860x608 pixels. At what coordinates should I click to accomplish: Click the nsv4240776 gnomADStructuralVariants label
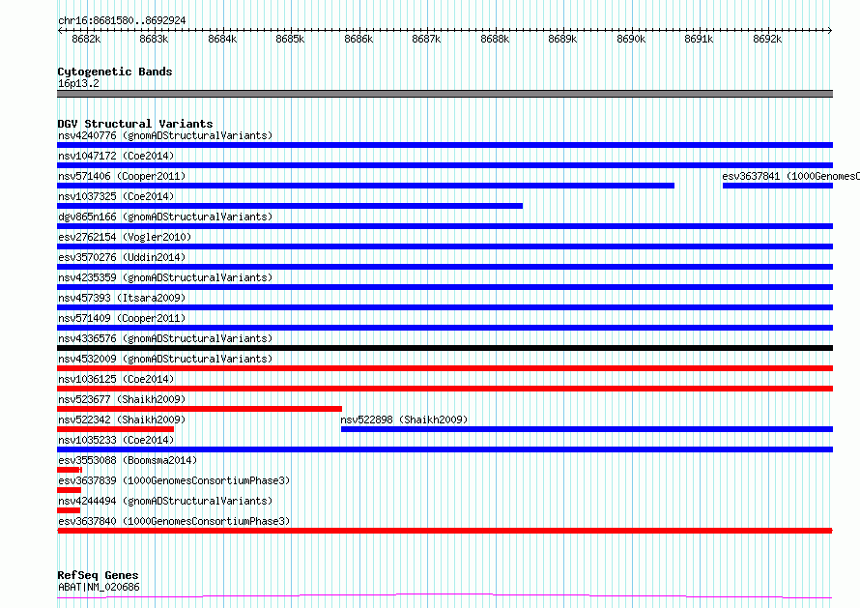(x=165, y=135)
